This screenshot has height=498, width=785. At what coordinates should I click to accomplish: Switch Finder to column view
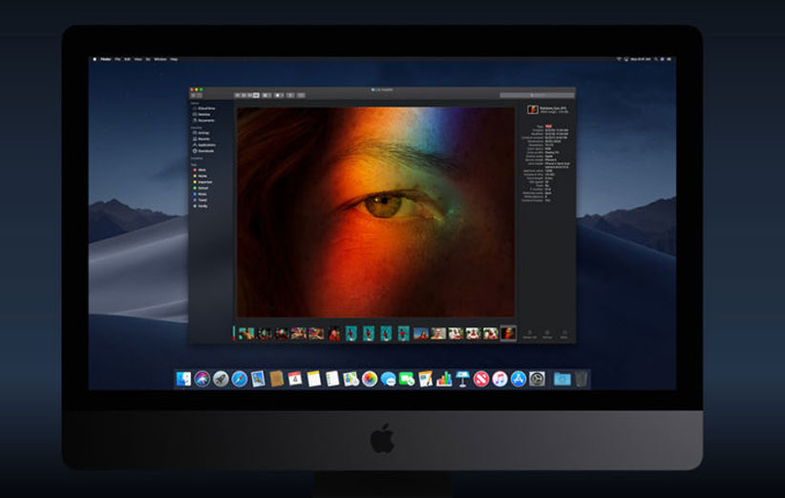pos(250,95)
